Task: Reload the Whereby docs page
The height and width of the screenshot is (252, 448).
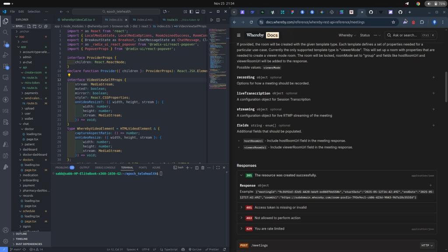Action: 251,22
